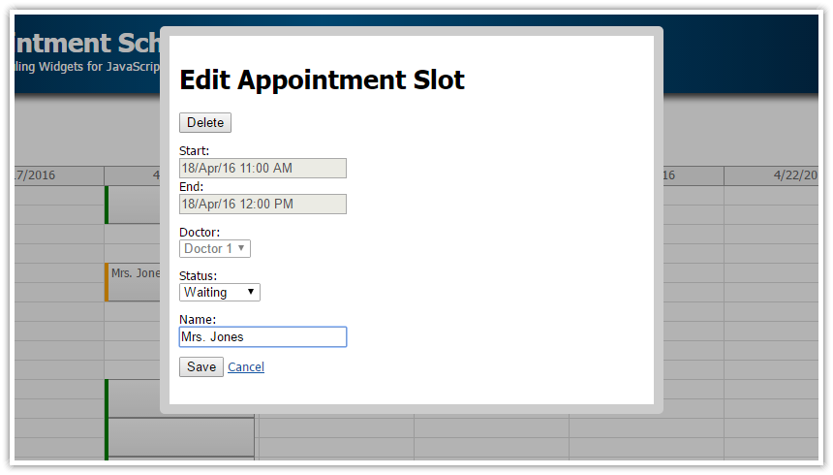This screenshot has height=475, width=833.
Task: Click the Doctor dropdown arrow
Action: (x=241, y=248)
